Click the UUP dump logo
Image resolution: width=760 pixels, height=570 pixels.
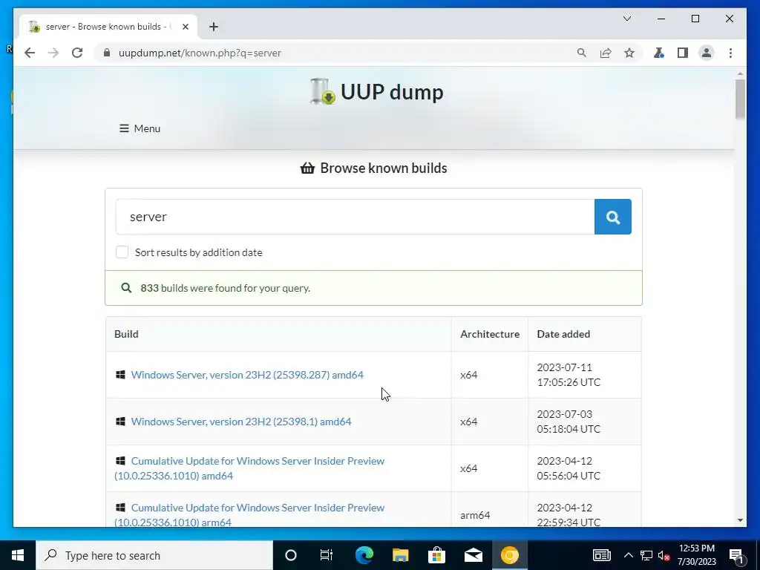[376, 91]
